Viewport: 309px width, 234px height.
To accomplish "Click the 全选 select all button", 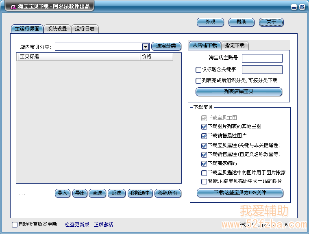I will 97,193.
